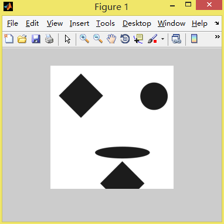Save the figure with floppy disk icon
The image size is (224, 224).
36,39
